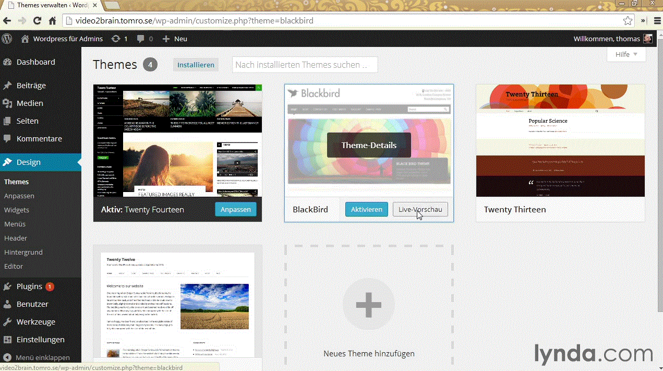Open the Widgets submenu item
This screenshot has width=663, height=371.
coord(17,210)
